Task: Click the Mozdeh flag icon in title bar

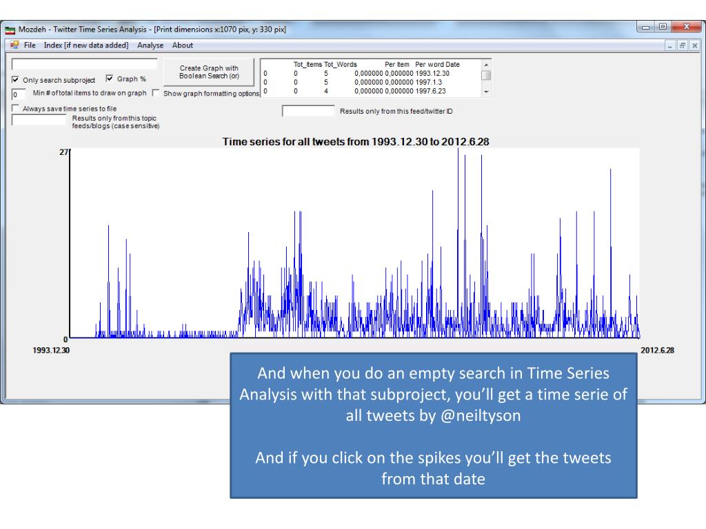Action: (10, 30)
